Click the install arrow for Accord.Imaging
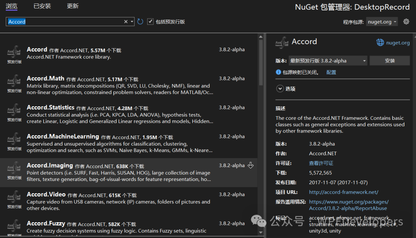The width and height of the screenshot is (416, 238). pyautogui.click(x=250, y=165)
